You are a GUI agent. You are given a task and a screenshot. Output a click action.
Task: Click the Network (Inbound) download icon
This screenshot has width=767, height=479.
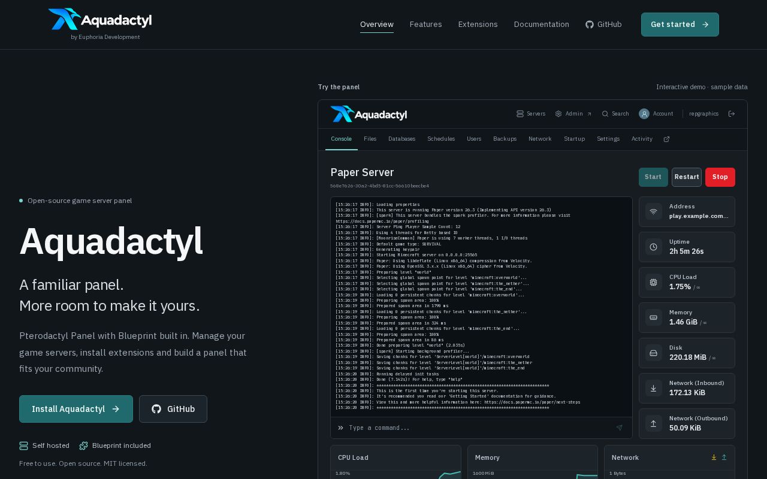pyautogui.click(x=654, y=388)
